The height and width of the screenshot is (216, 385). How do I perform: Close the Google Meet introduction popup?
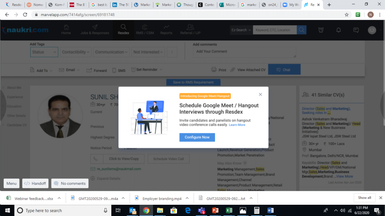(260, 94)
